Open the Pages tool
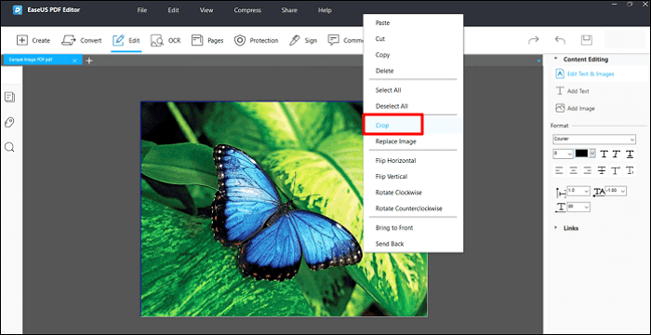This screenshot has height=335, width=651. point(207,40)
